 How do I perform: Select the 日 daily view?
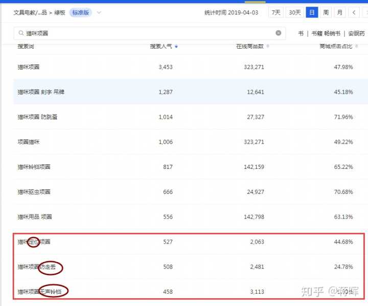click(311, 13)
